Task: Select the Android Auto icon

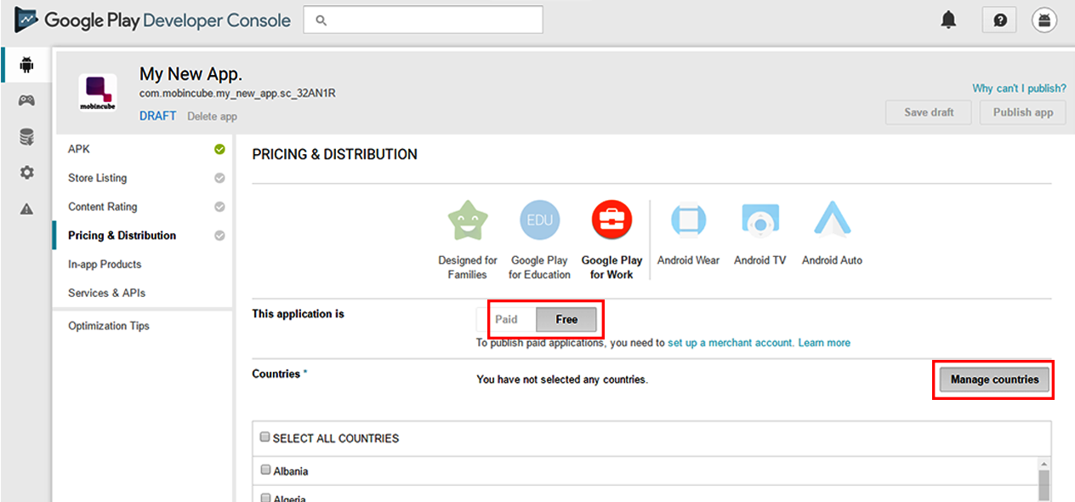Action: point(832,220)
